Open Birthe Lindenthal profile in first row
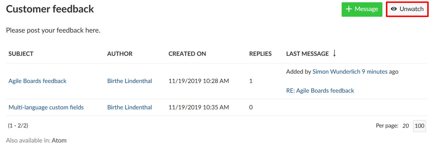This screenshot has height=151, width=433. pyautogui.click(x=130, y=81)
